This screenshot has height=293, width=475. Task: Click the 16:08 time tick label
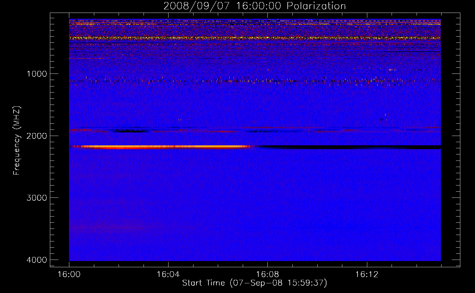(x=267, y=275)
